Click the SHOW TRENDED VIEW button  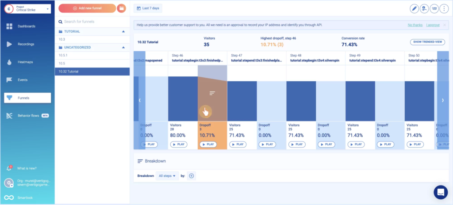pyautogui.click(x=427, y=42)
